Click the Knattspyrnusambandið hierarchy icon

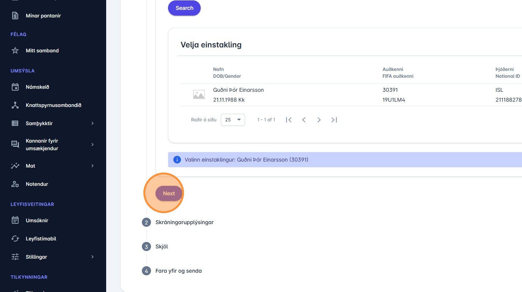pos(15,105)
